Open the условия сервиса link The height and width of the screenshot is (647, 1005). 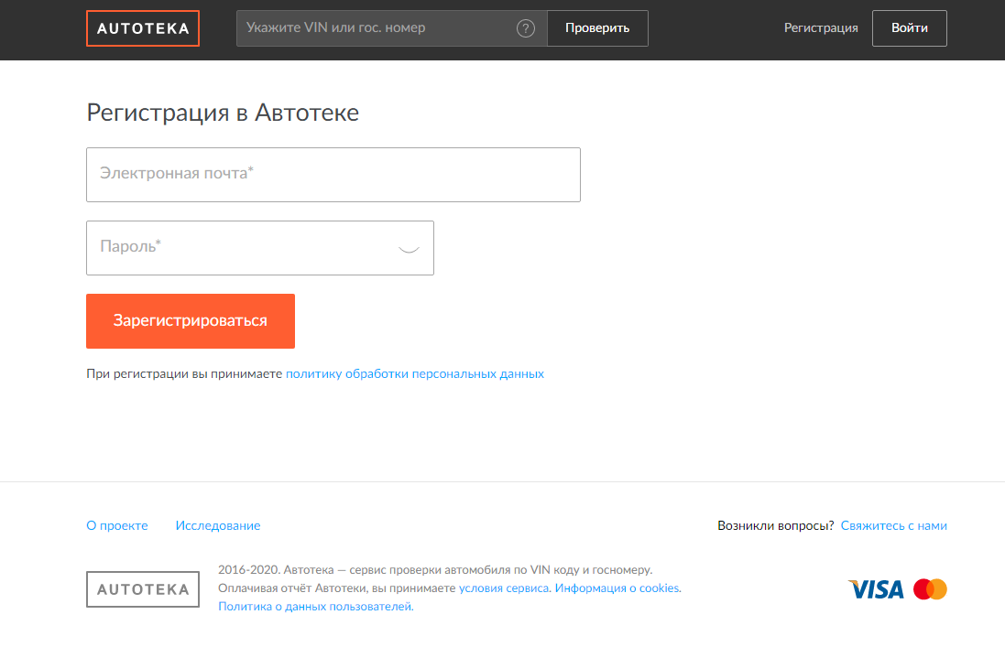point(504,588)
